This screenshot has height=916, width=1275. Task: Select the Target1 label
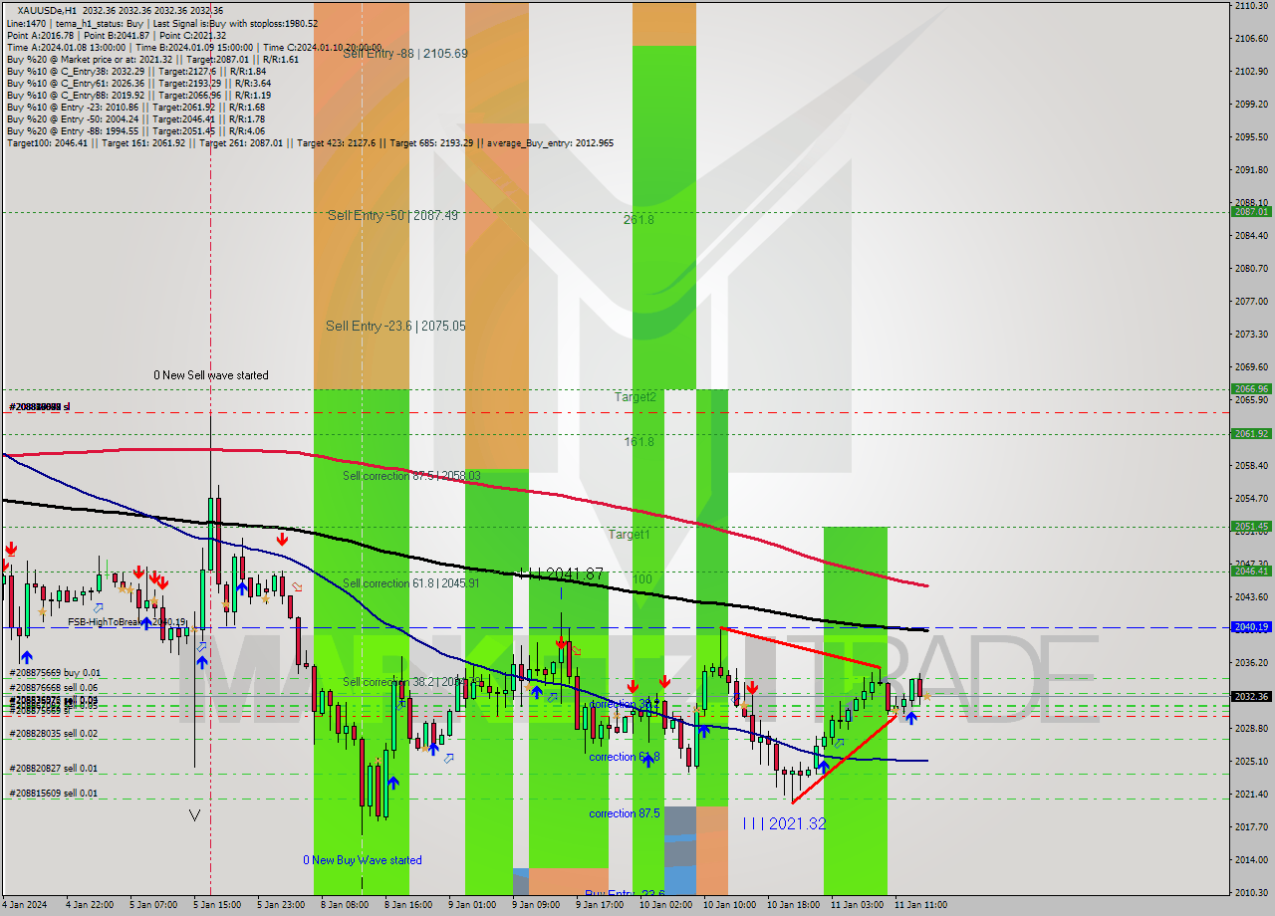(x=629, y=535)
